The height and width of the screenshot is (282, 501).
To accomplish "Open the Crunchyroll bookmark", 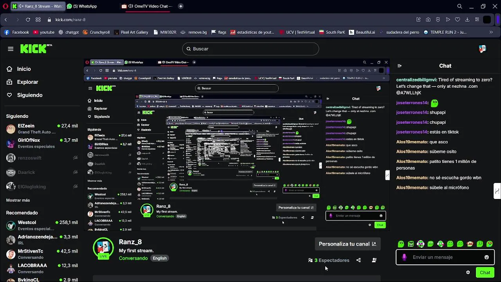I will click(x=96, y=32).
